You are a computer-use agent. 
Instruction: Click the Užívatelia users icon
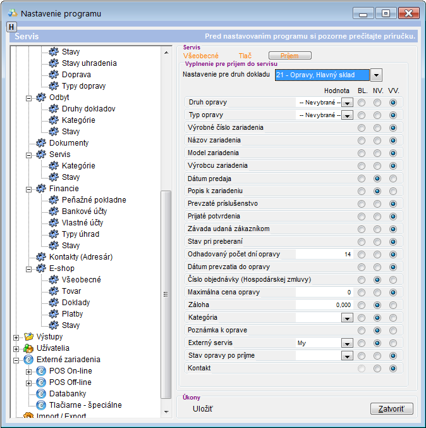pyautogui.click(x=28, y=348)
